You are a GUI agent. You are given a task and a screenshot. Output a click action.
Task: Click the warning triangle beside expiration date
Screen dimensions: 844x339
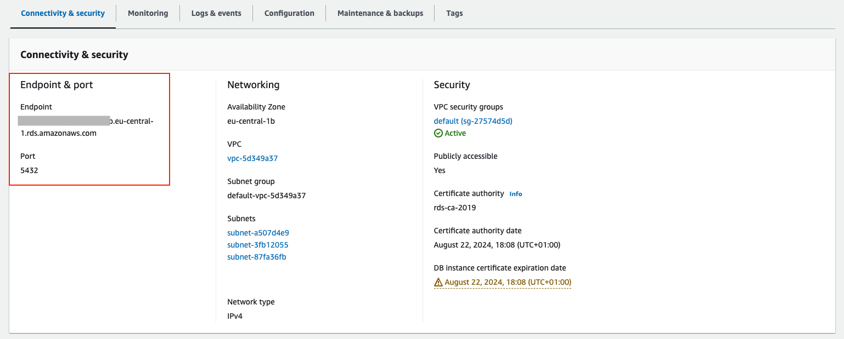point(439,281)
